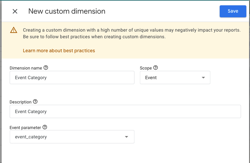Click the Scope field label

146,68
